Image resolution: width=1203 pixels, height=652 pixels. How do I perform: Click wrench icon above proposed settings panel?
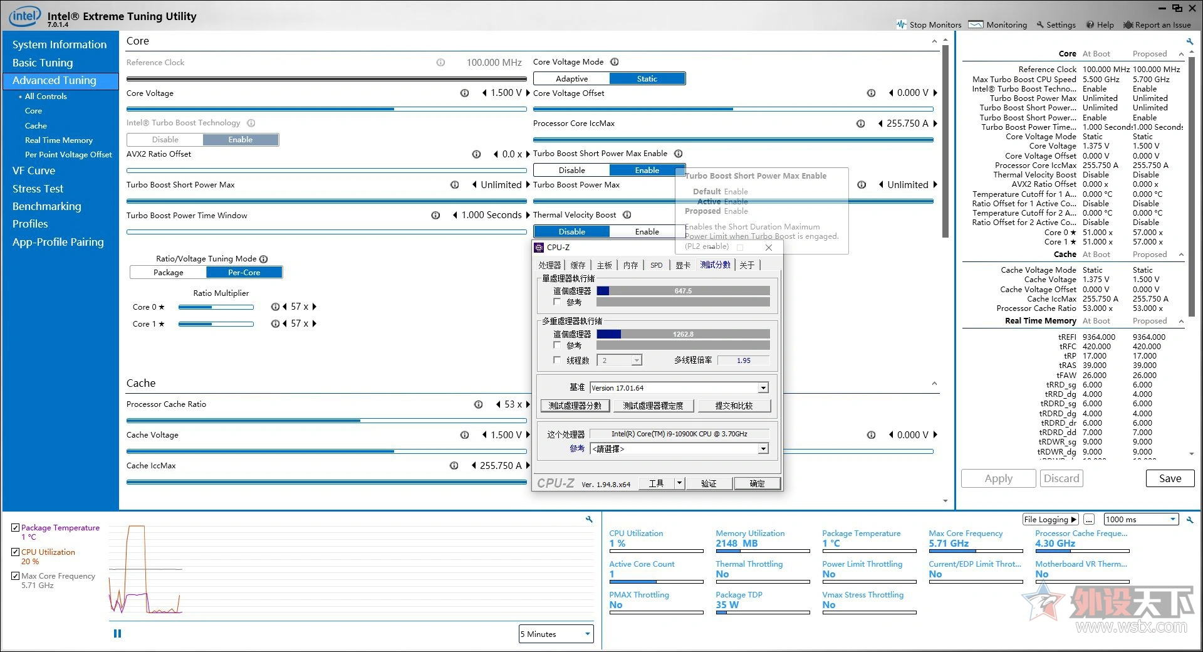[x=1190, y=41]
